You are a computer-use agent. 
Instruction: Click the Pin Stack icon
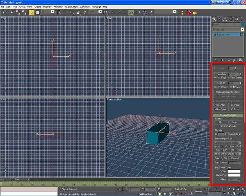click(215, 60)
